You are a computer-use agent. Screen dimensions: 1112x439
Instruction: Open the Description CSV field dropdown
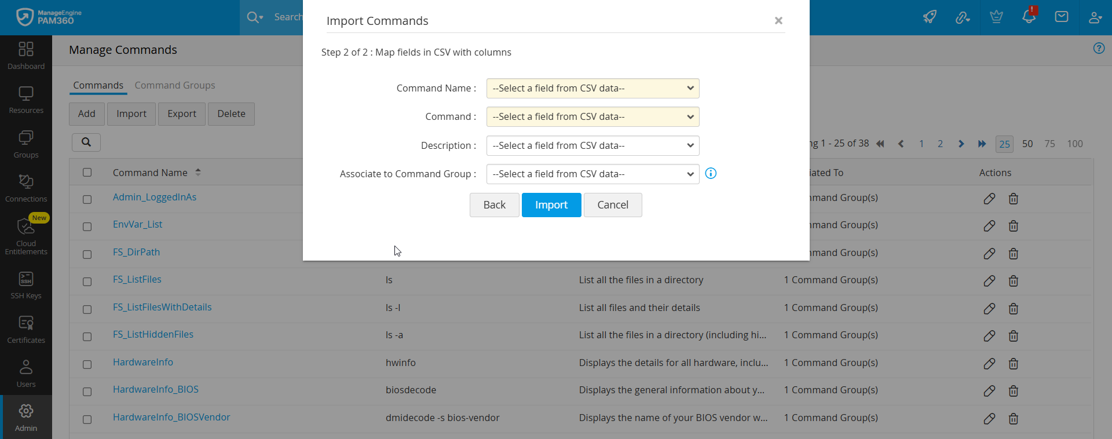592,146
